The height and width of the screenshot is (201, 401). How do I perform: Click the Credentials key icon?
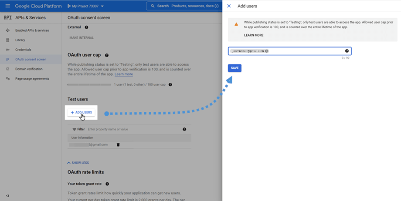(8, 50)
